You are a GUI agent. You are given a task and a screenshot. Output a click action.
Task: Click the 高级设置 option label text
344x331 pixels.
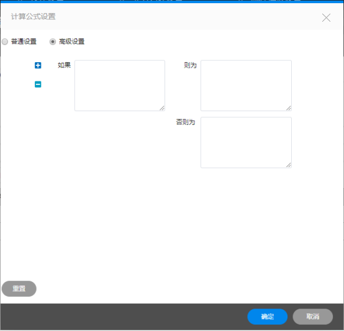point(72,42)
